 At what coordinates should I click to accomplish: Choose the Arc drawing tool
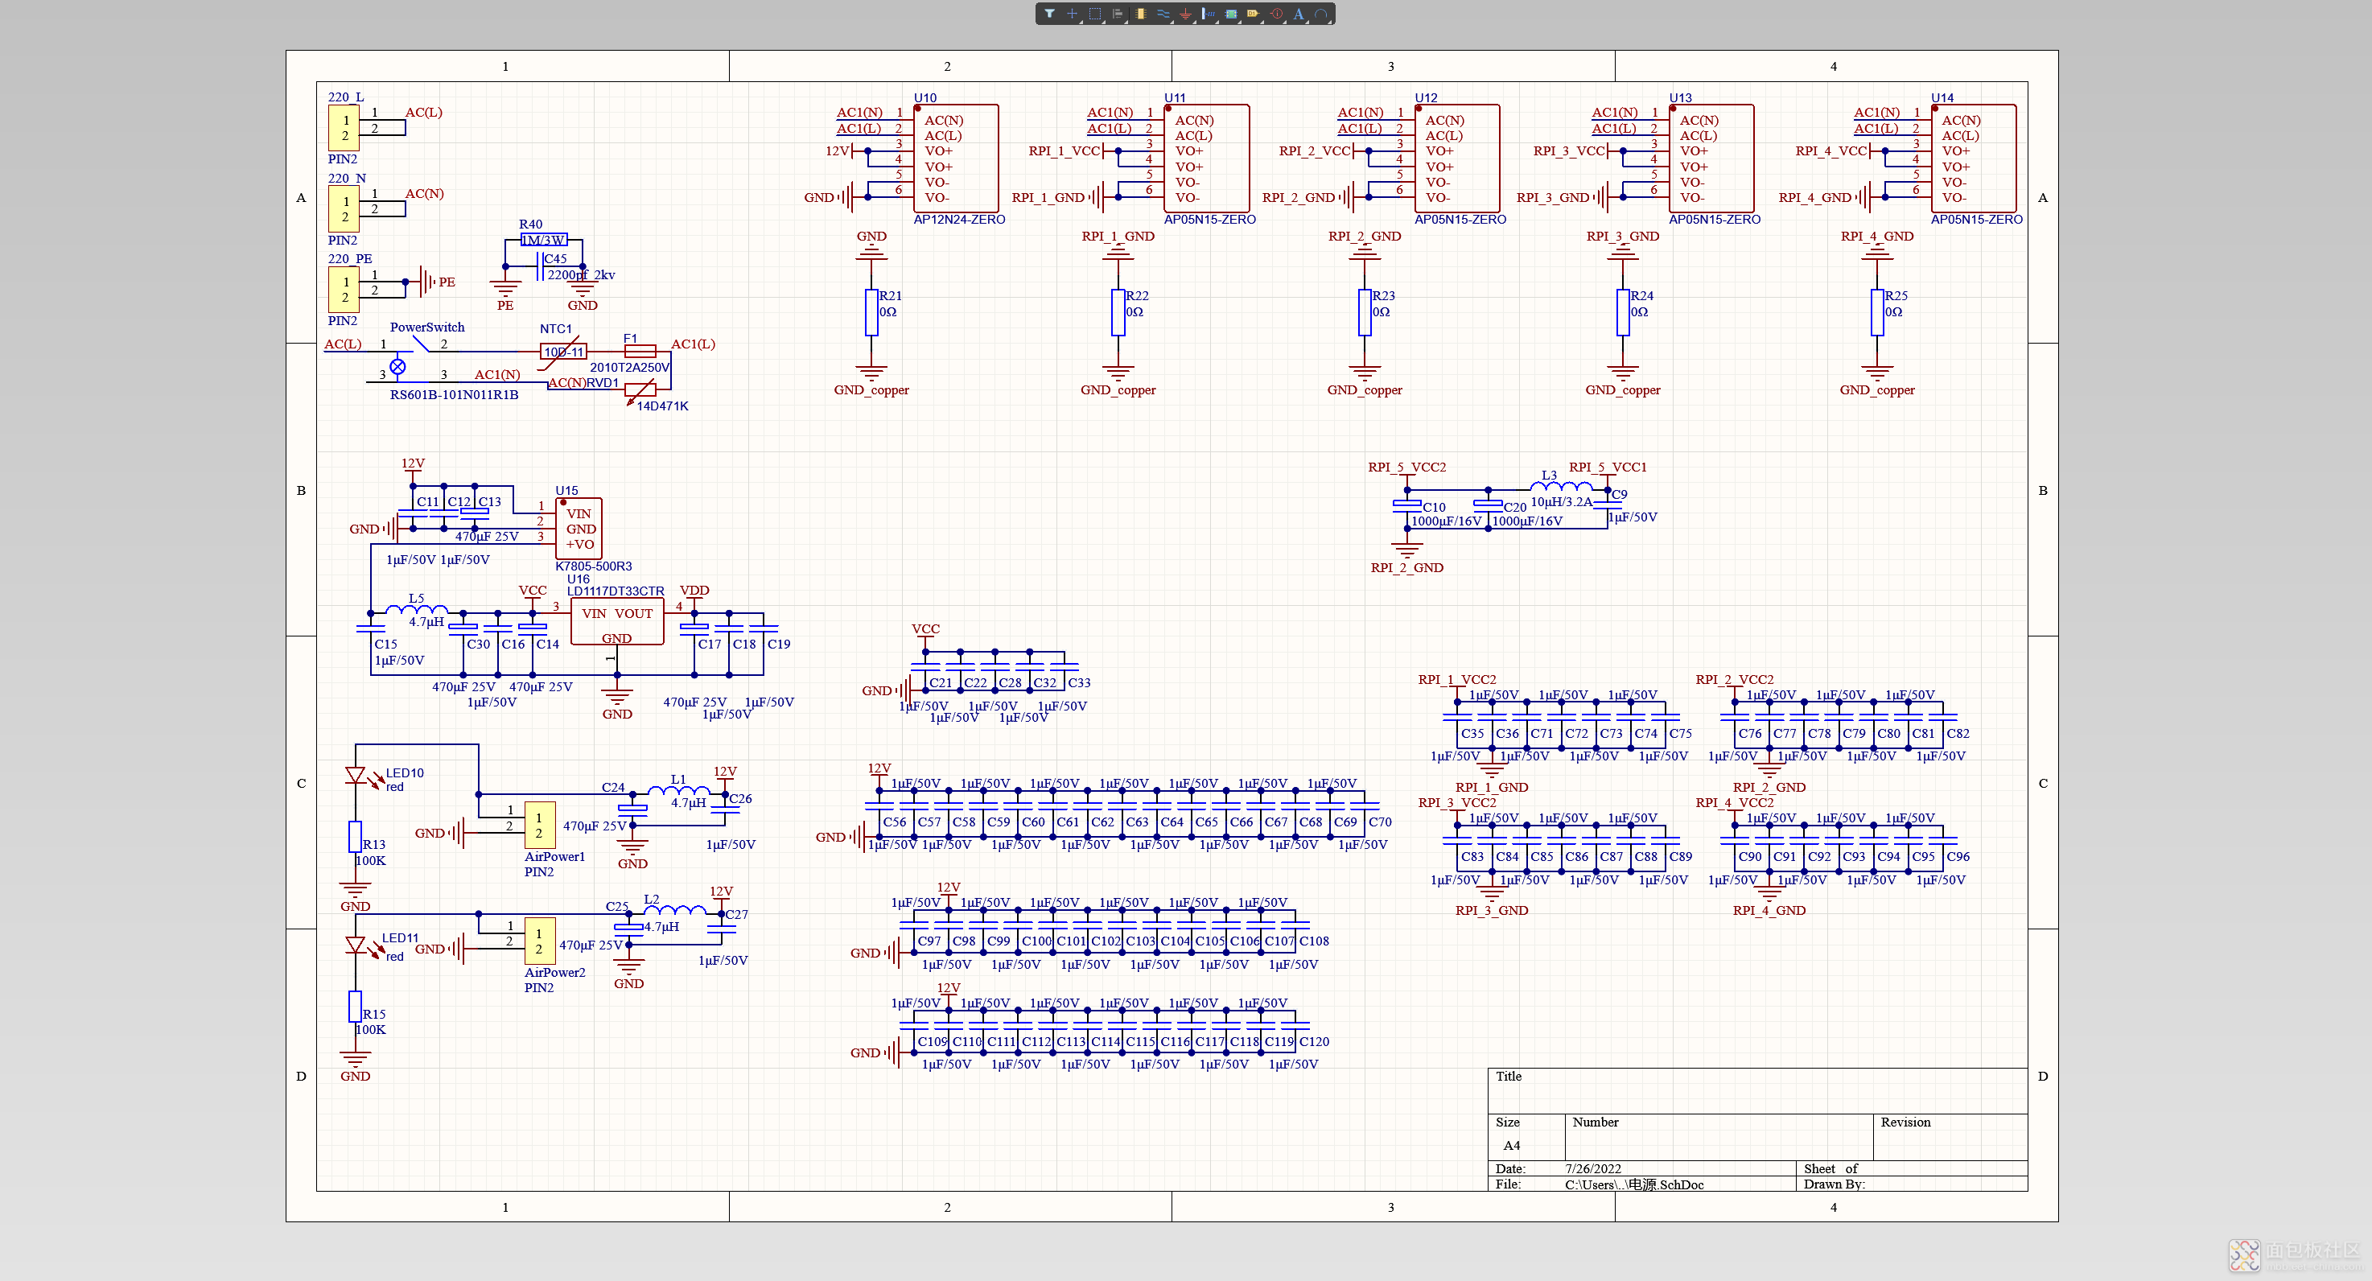point(1321,14)
